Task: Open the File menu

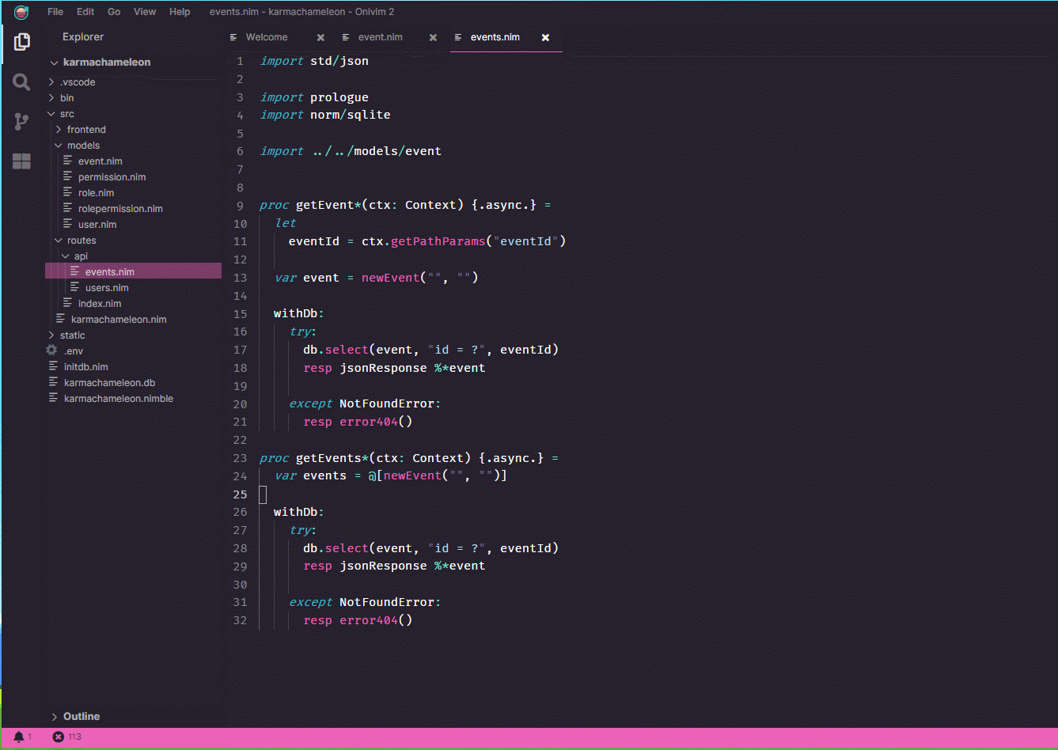Action: pyautogui.click(x=55, y=12)
